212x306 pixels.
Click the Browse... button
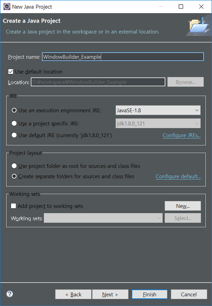click(186, 82)
